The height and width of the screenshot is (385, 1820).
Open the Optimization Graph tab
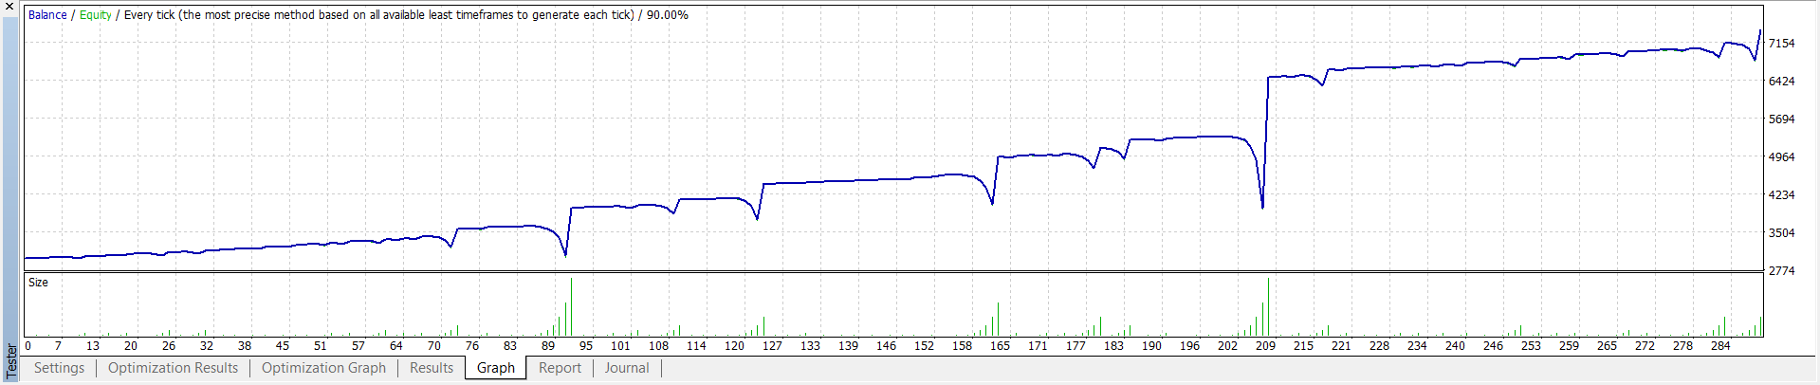[x=323, y=368]
